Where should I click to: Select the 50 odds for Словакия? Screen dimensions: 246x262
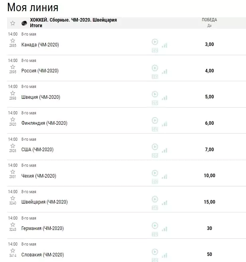pos(209,254)
